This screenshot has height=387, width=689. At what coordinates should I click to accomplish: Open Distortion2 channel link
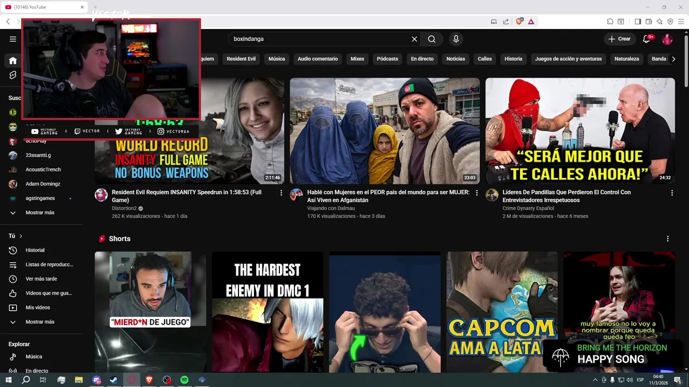point(124,208)
